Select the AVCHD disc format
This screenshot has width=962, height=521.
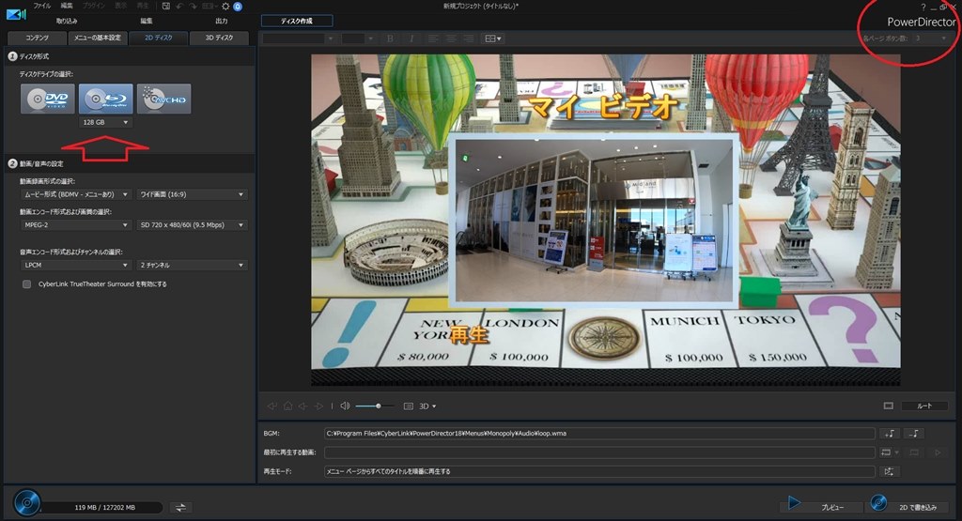[x=163, y=99]
